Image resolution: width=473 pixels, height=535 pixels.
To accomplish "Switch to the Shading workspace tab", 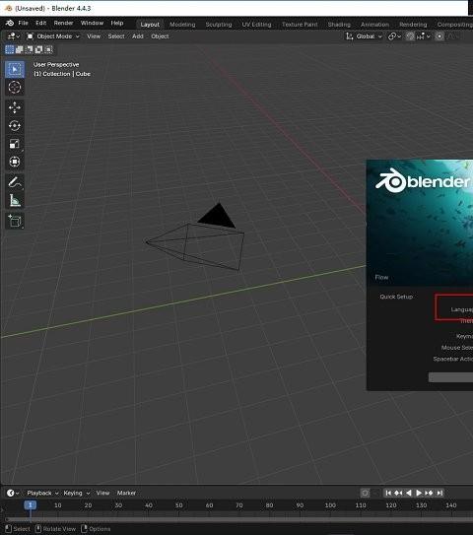I will click(339, 25).
